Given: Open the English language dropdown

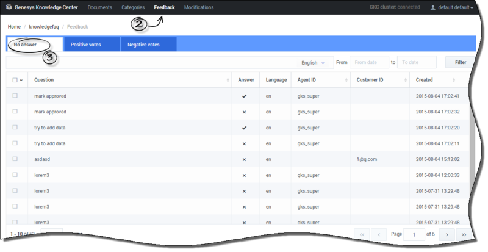Looking at the screenshot, I should [x=314, y=62].
